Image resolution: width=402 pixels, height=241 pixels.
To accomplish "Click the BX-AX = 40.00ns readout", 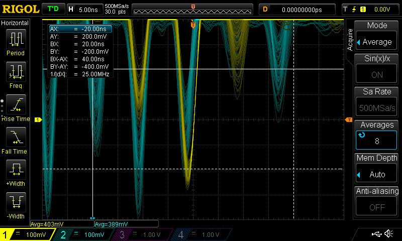I will [x=80, y=59].
